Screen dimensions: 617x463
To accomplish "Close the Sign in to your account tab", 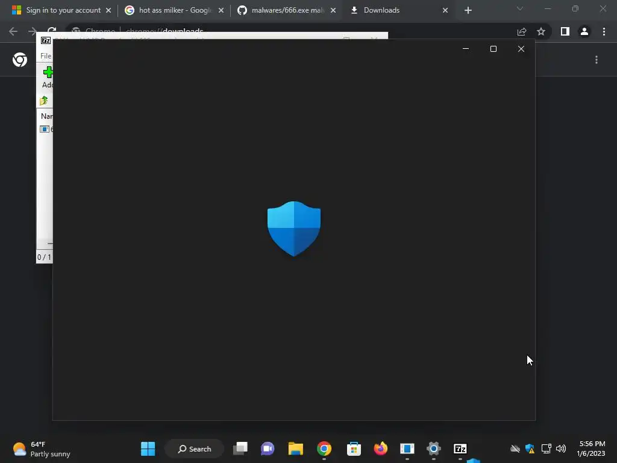I will (108, 10).
